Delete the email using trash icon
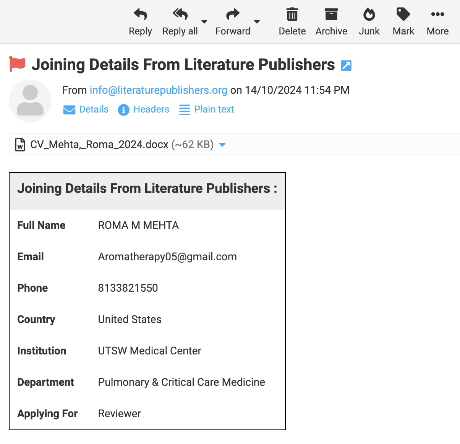Screen dimensions: 460x444 [292, 15]
